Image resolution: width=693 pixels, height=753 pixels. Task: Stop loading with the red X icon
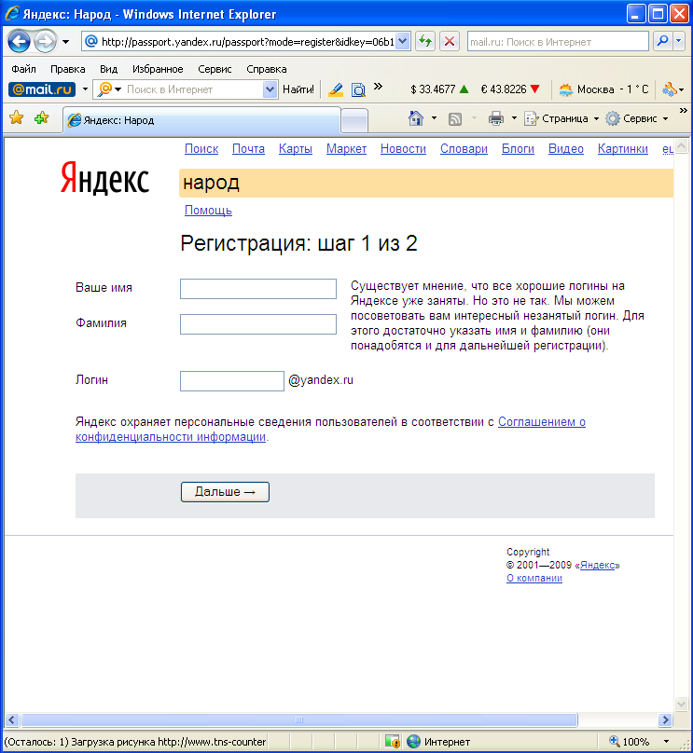click(x=450, y=41)
